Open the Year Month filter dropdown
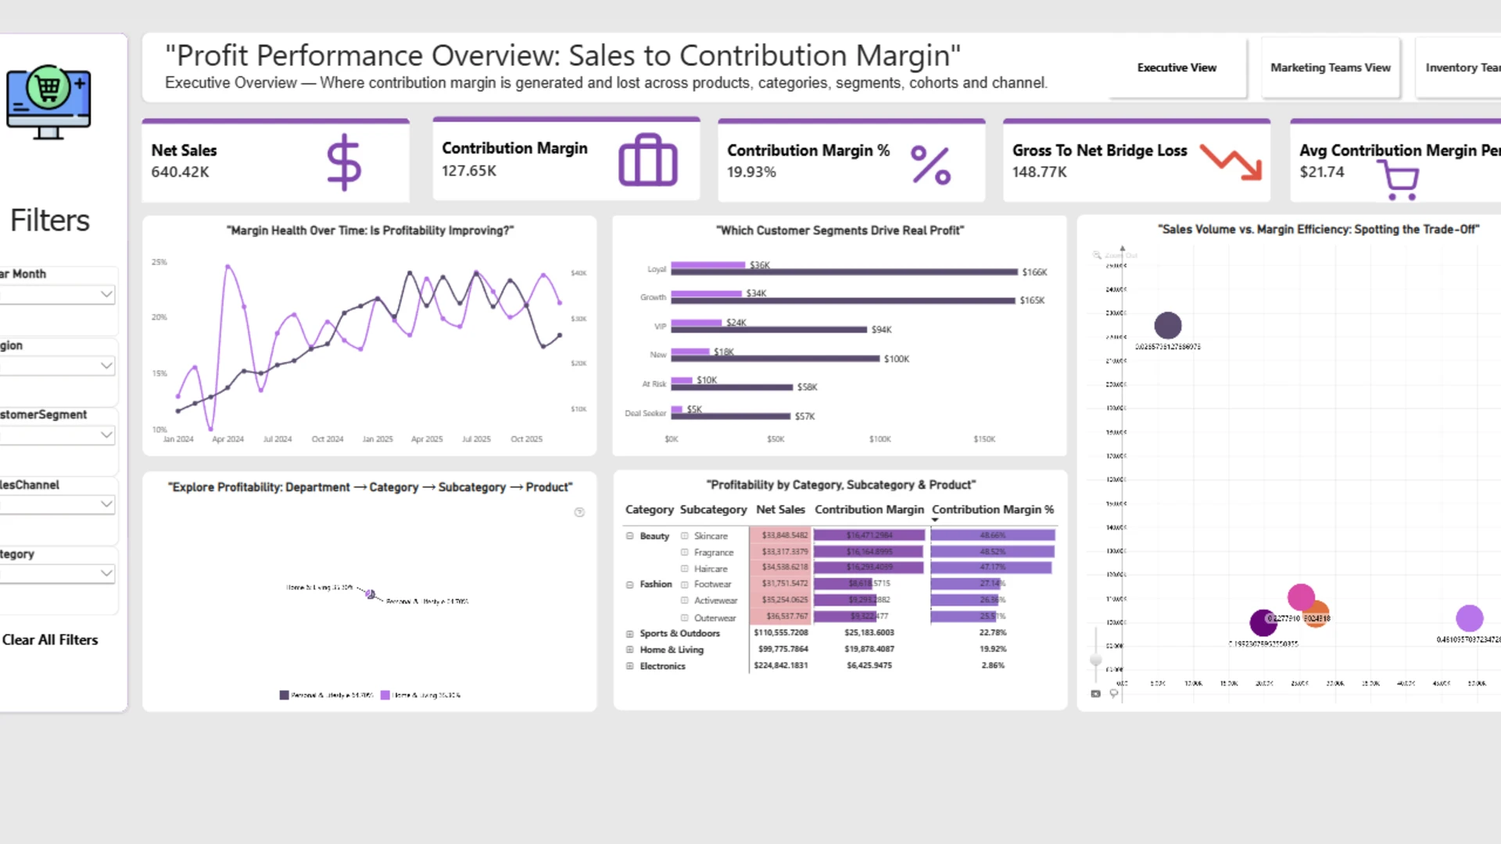This screenshot has width=1501, height=844. (106, 295)
